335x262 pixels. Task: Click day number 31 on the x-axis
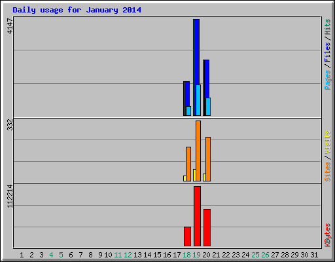pos(314,255)
